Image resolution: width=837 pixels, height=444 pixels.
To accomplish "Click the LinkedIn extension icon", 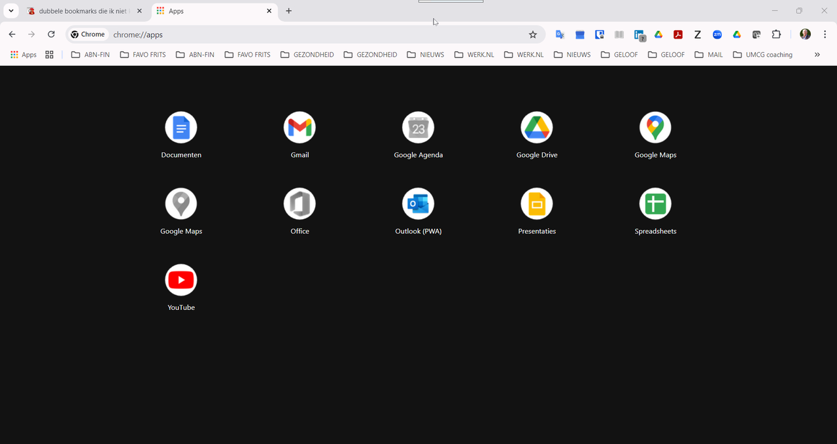I will click(x=640, y=35).
